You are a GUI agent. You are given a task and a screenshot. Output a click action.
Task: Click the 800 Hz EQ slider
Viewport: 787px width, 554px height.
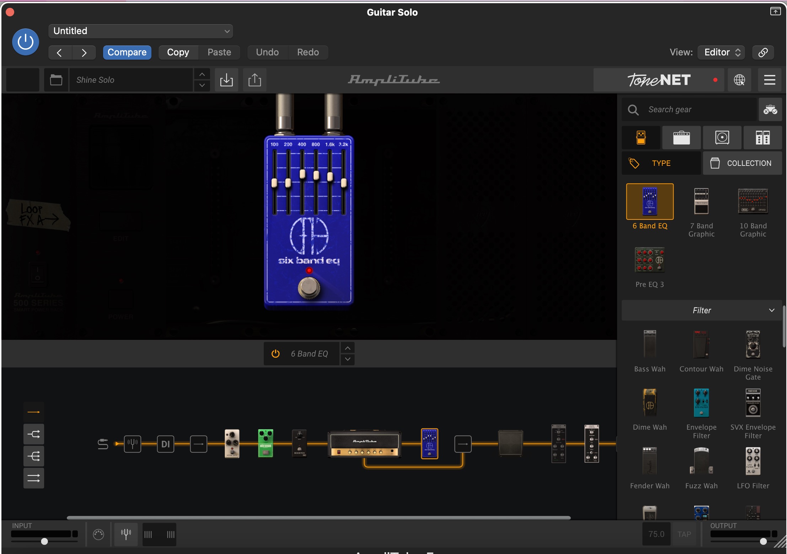coord(316,175)
